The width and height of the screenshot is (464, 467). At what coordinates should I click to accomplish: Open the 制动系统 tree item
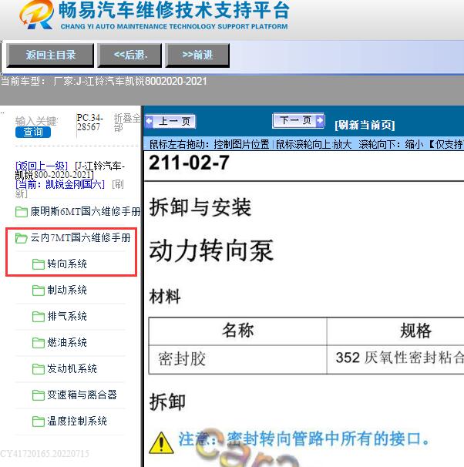click(x=67, y=290)
